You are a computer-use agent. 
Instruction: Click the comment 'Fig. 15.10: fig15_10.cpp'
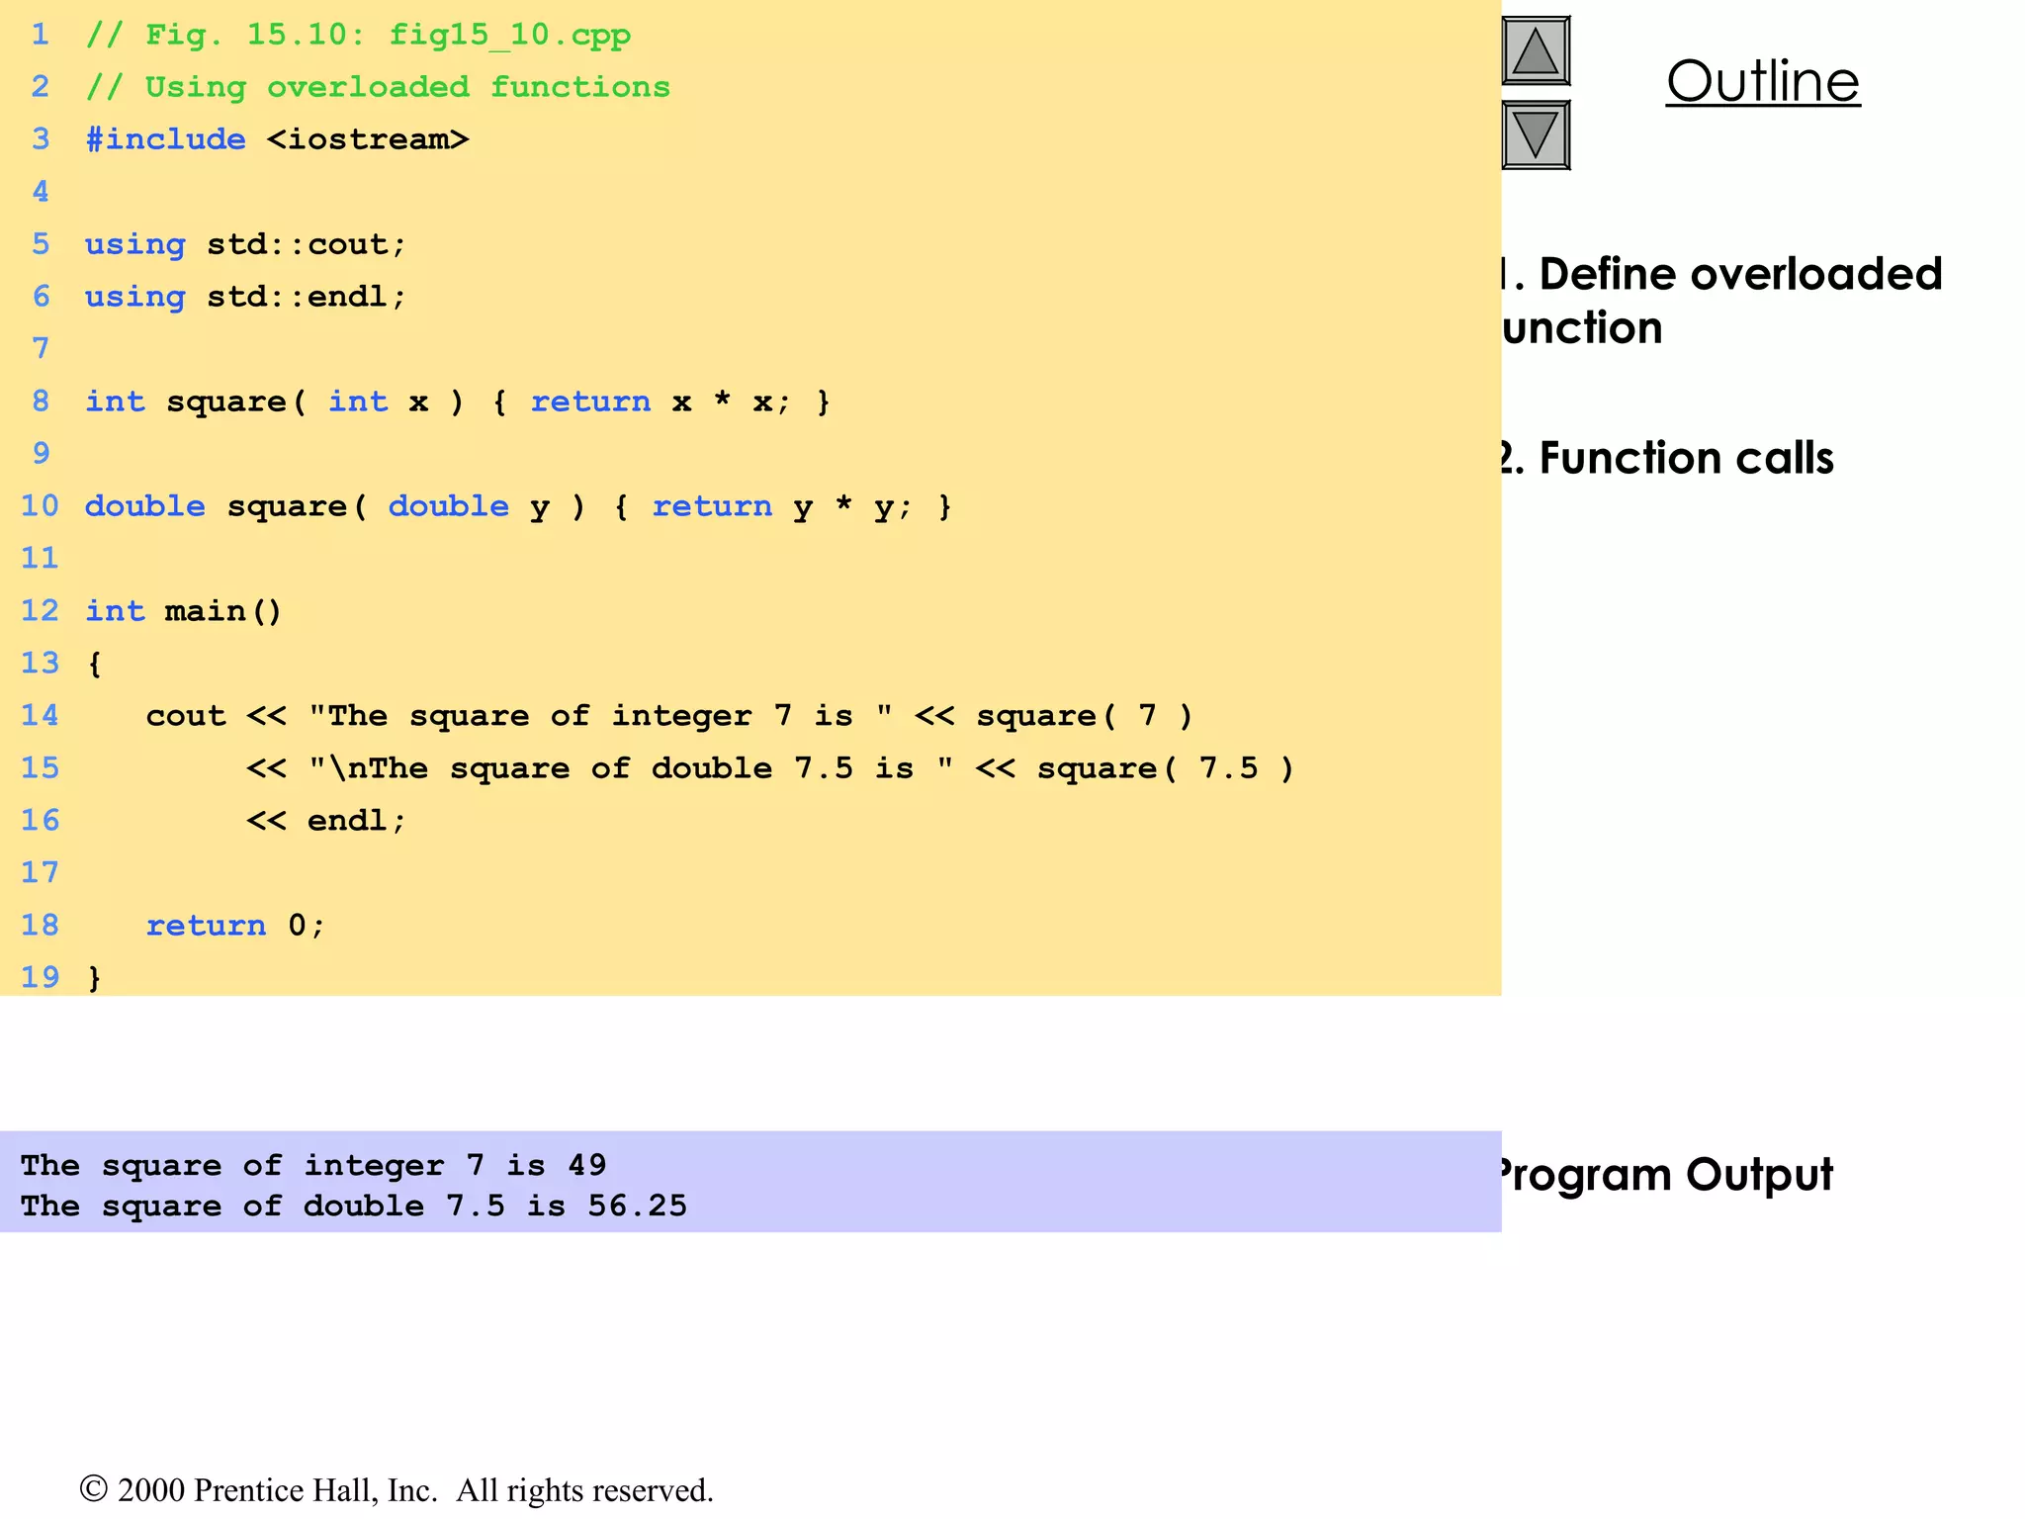358,36
